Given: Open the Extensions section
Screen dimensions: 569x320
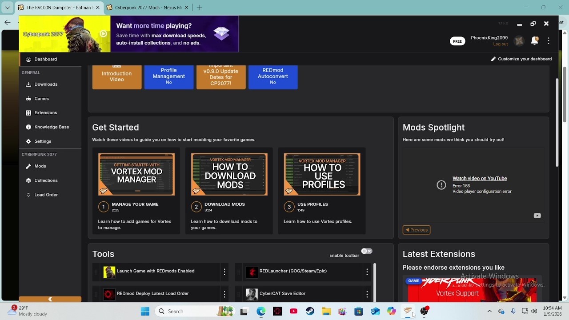Looking at the screenshot, I should pyautogui.click(x=50, y=112).
